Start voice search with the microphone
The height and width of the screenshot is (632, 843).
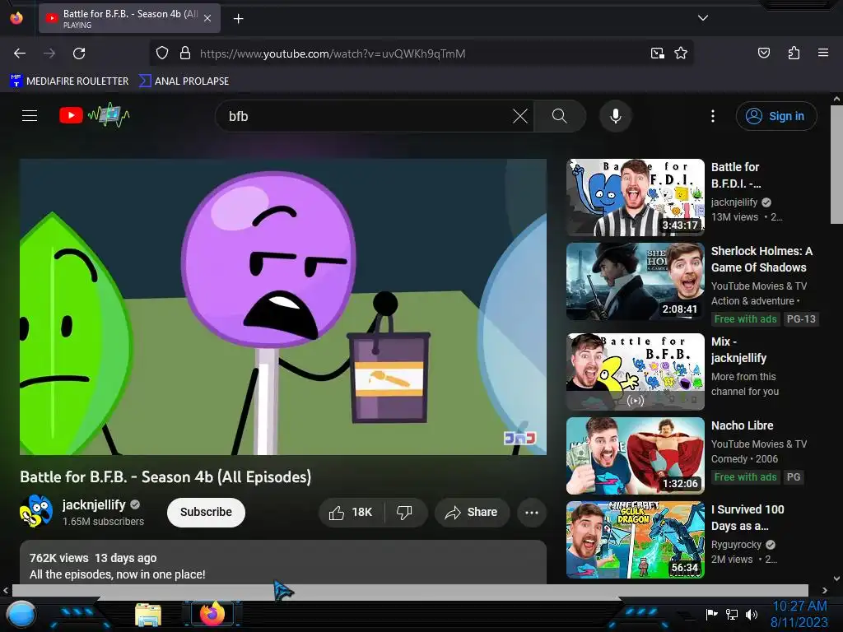(616, 116)
